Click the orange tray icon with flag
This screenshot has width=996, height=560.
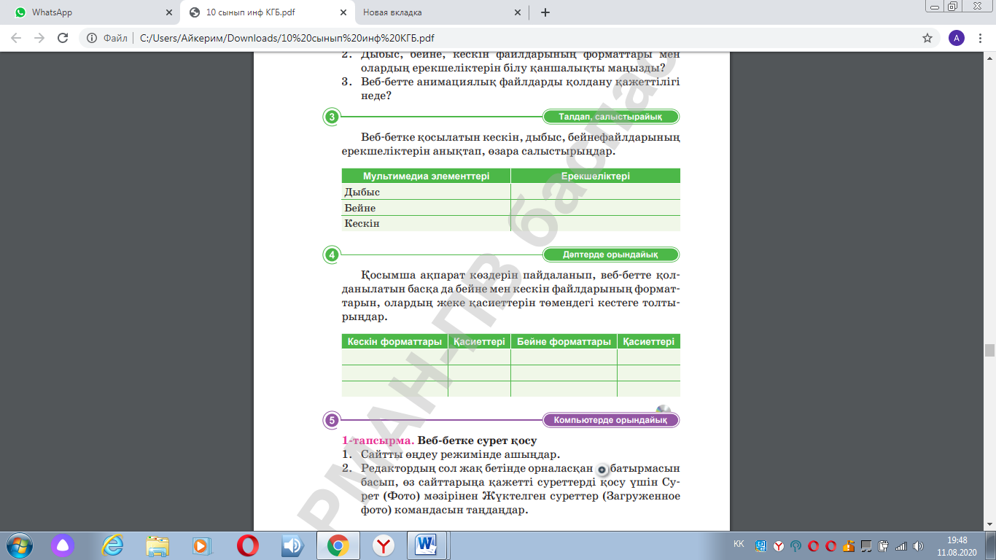coord(848,545)
